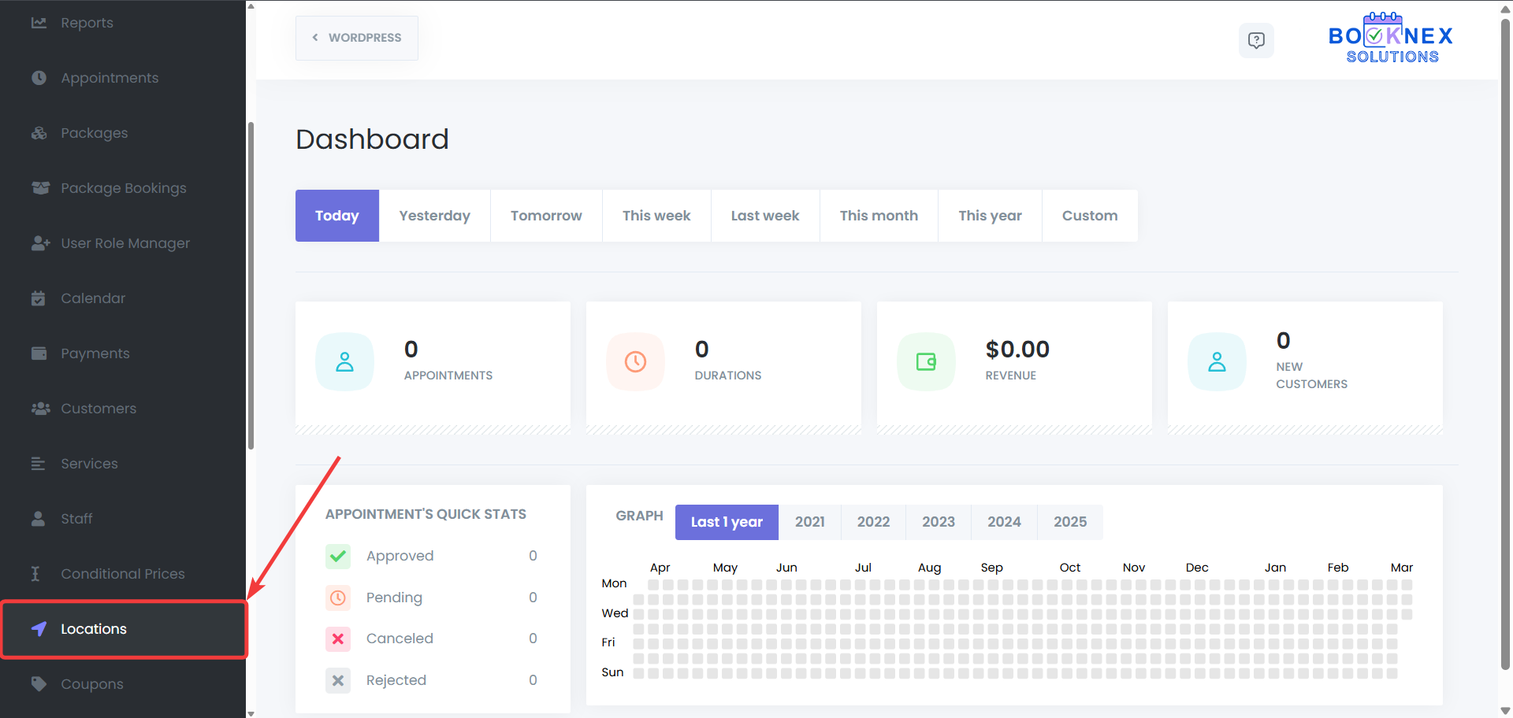Screen dimensions: 1513x718
Task: Switch to the This week tab
Action: tap(656, 216)
